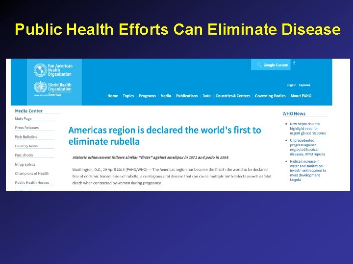Screen dimensions: 353x264
Task: Click the slide title Public Health Efforts
Action: 177,29
